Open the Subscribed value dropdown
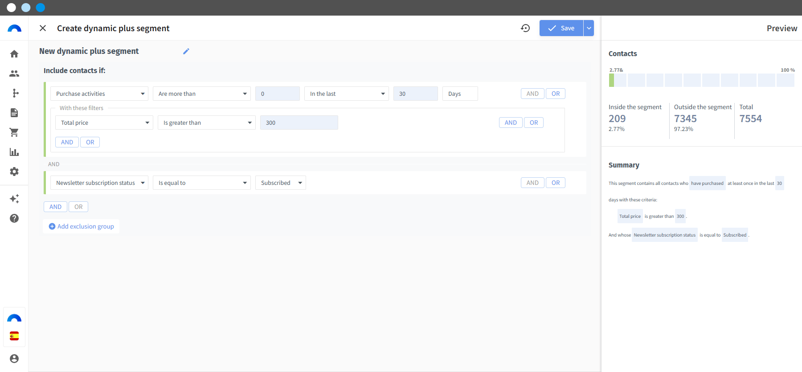 [281, 183]
